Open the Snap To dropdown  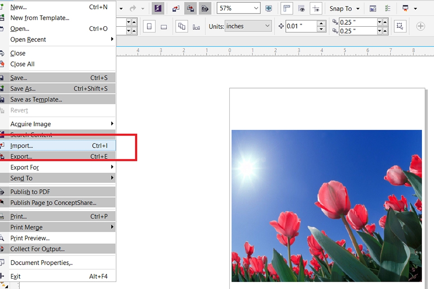tap(344, 8)
